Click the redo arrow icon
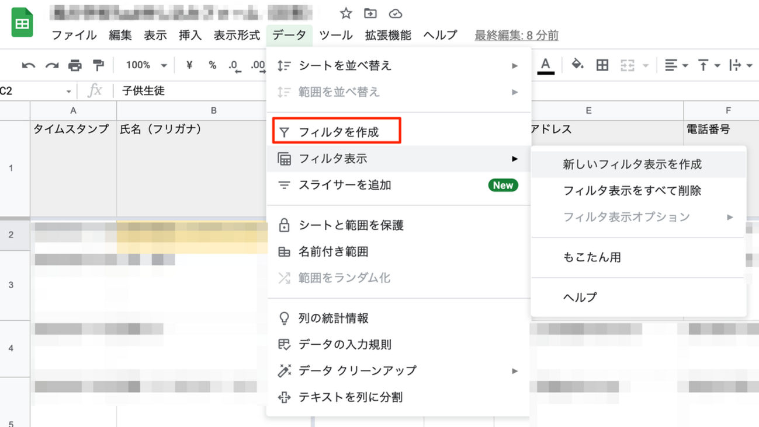759x427 pixels. [51, 66]
